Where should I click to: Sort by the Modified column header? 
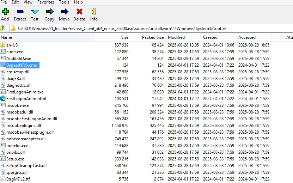coord(183,37)
